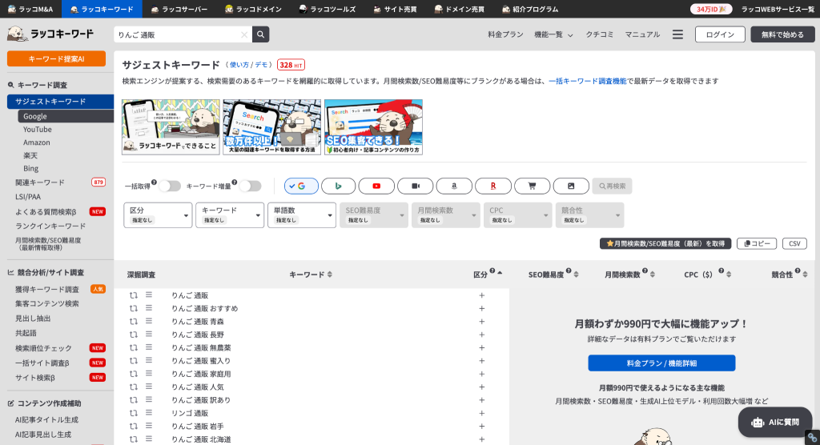
Task: Sort by CPC column arrows
Action: tap(729, 275)
